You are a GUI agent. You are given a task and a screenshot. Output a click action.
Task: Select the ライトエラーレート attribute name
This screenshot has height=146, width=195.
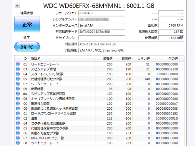[45, 143]
